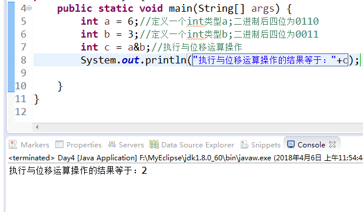Click the console output result text

point(78,171)
